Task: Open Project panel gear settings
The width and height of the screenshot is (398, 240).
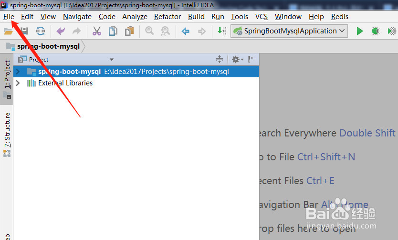Action: tap(238, 59)
